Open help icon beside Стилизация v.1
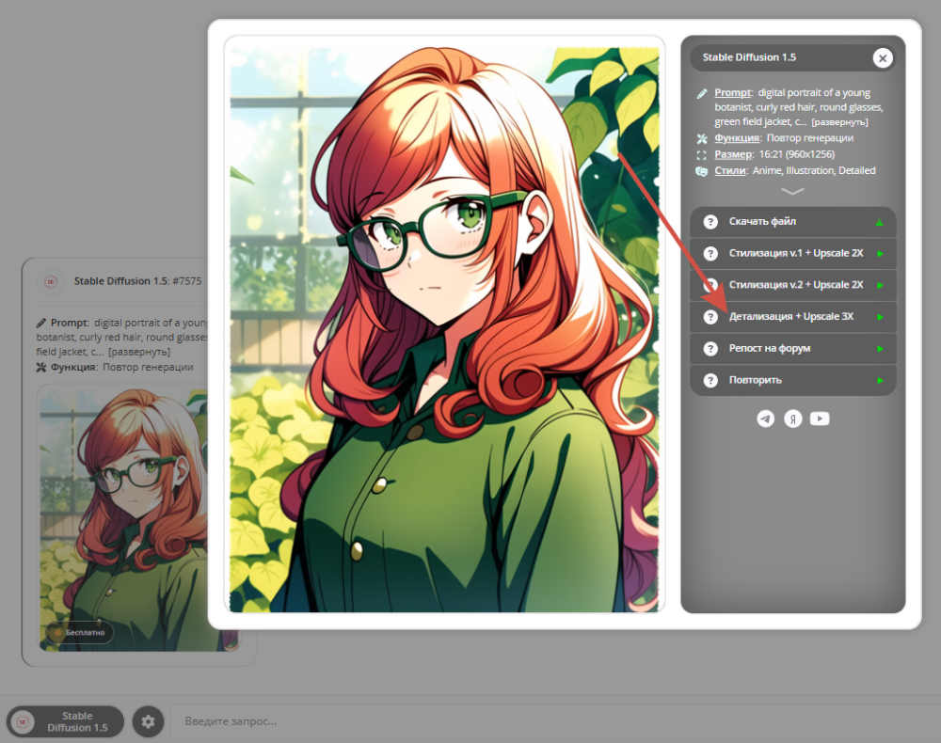 point(710,254)
